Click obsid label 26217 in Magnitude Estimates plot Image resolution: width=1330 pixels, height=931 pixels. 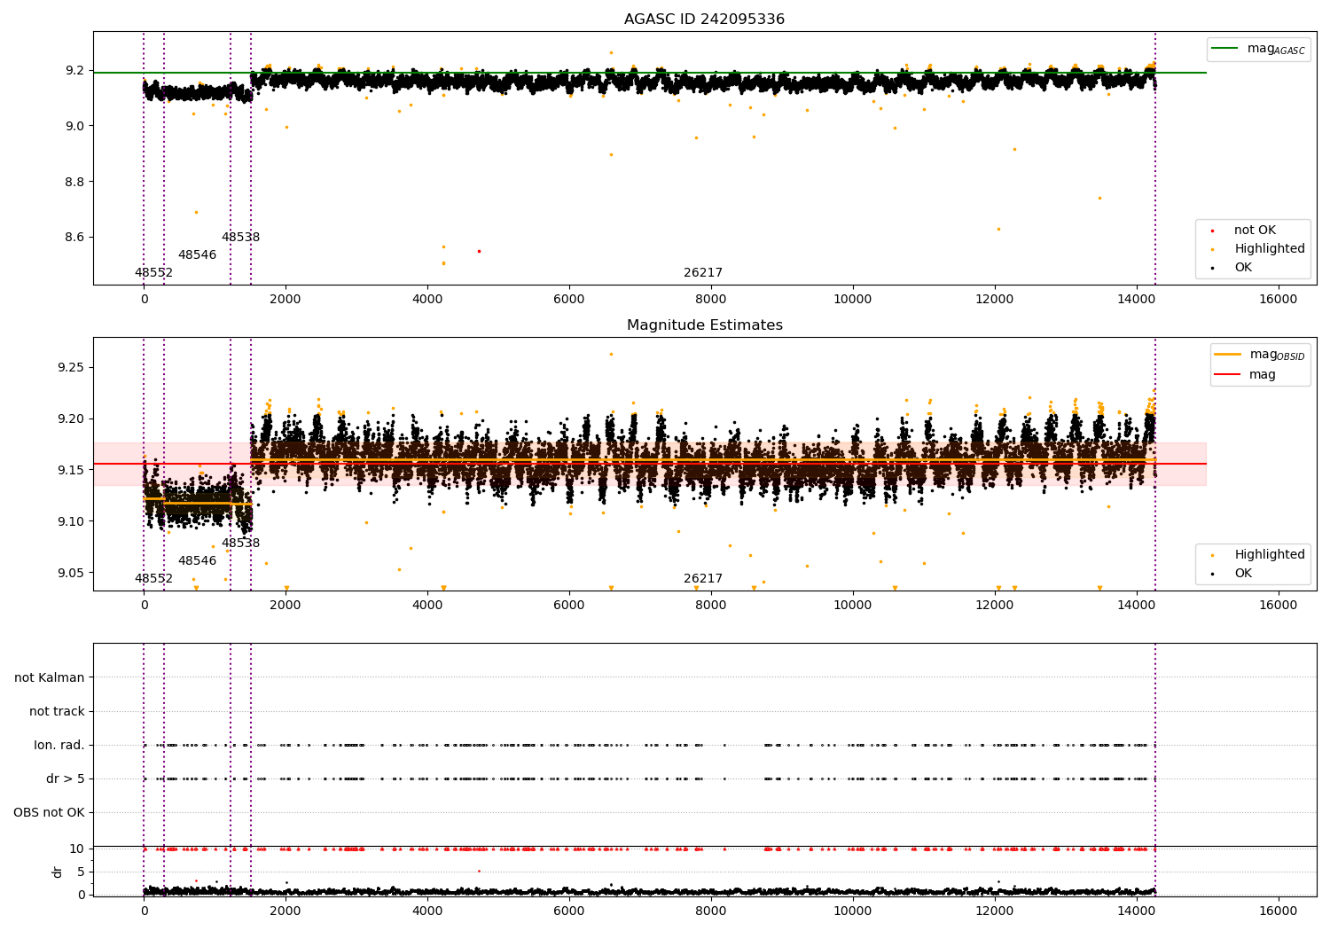point(703,579)
